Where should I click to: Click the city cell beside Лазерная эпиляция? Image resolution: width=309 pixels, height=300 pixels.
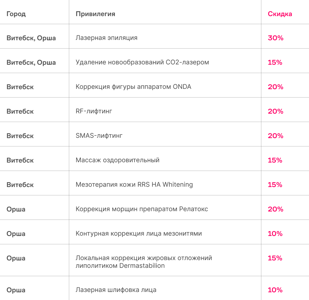31,38
